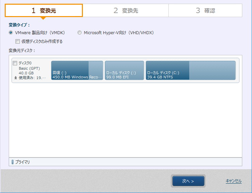Choose VMware 製品向け (VMDK) conversion type
The image size is (252, 193).
tap(11, 33)
